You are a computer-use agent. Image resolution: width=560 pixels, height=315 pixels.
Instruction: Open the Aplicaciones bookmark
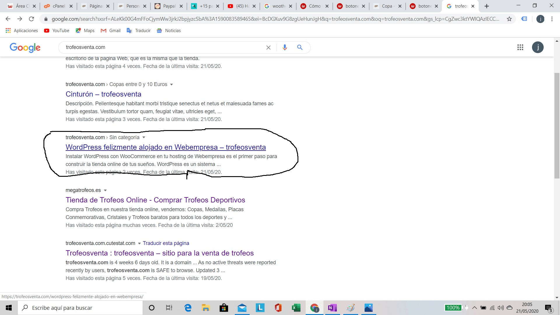point(22,31)
